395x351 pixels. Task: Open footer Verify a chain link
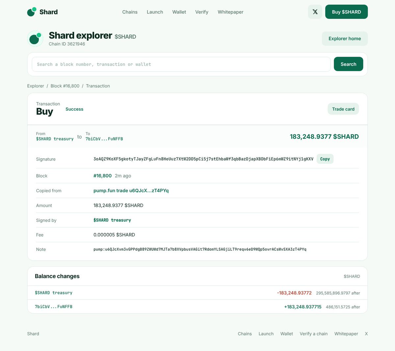(x=314, y=334)
